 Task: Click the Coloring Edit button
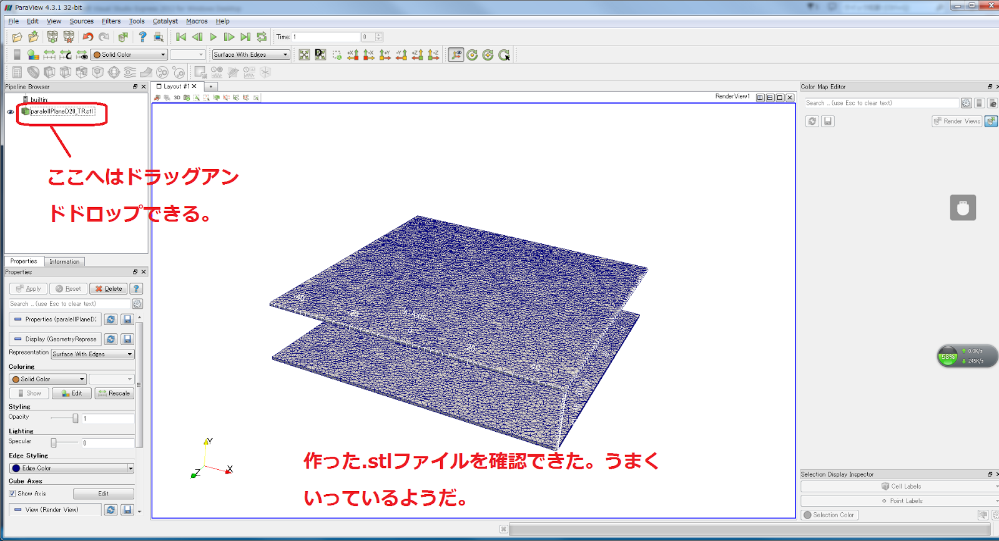72,393
